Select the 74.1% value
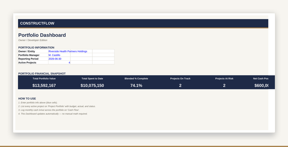The width and height of the screenshot is (288, 147). [136, 85]
